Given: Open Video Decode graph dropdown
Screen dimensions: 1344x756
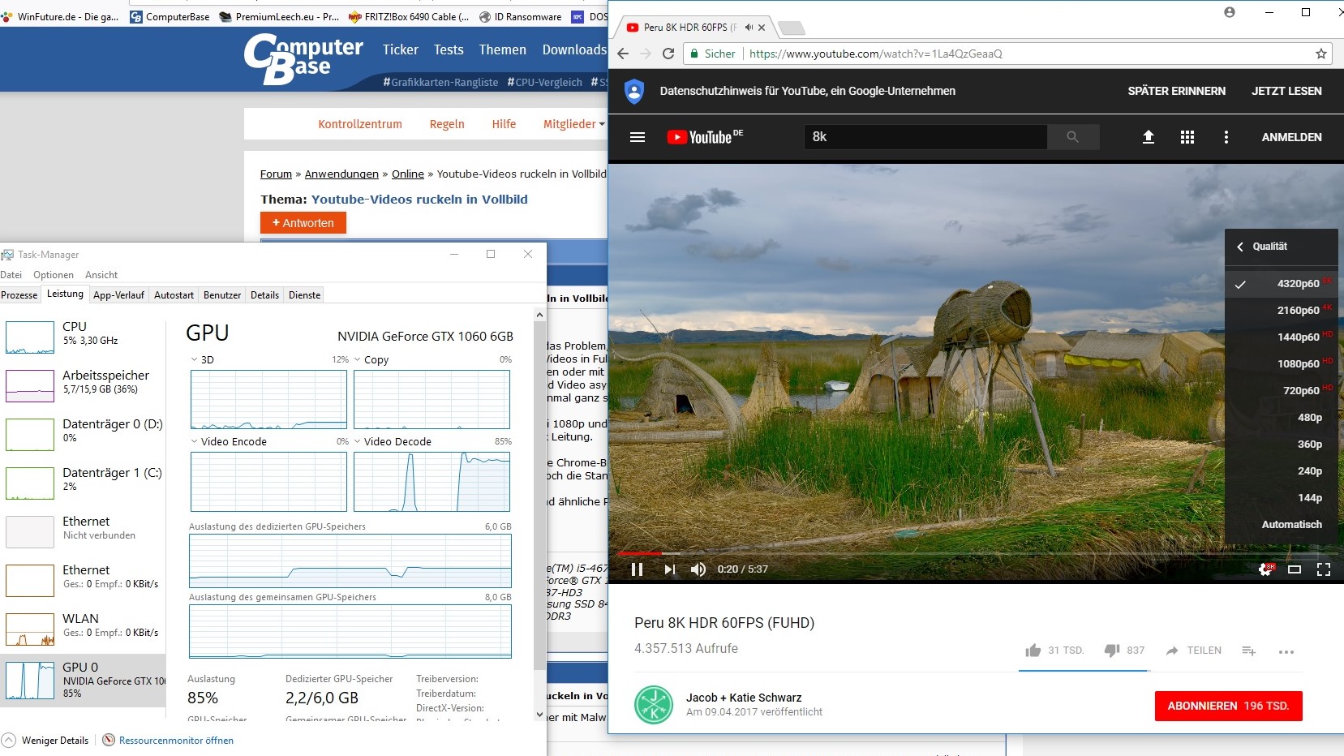Looking at the screenshot, I should (357, 441).
